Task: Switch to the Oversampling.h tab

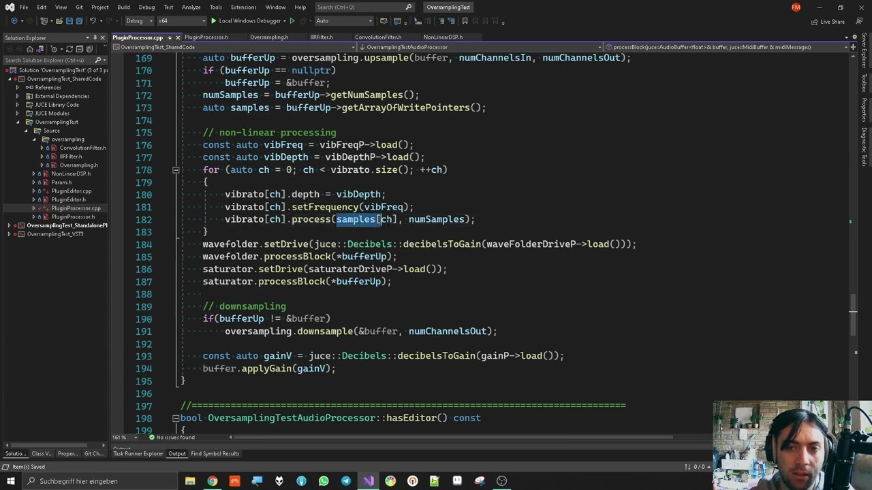Action: click(x=269, y=37)
